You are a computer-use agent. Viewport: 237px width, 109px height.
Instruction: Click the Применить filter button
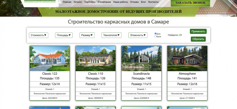198,31
